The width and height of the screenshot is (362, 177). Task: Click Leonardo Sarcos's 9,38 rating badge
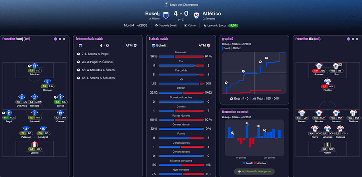coord(233,25)
